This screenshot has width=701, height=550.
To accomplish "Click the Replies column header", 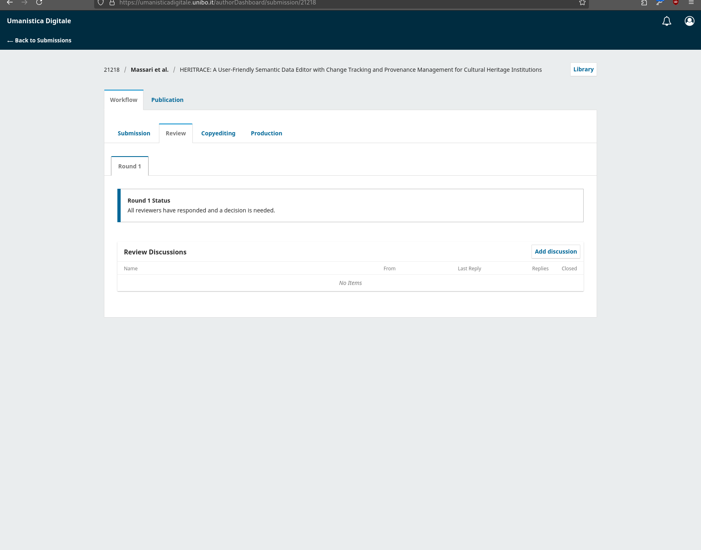I will 540,269.
